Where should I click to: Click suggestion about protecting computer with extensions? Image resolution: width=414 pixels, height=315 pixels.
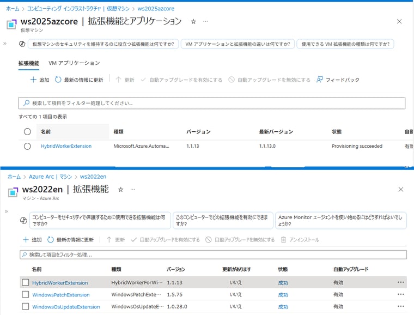tap(100, 221)
